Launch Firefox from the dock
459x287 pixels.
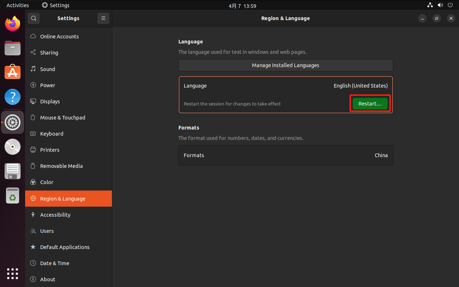13,24
